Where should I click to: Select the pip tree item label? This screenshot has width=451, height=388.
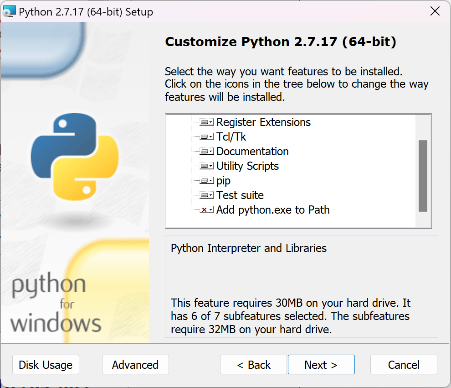pyautogui.click(x=223, y=181)
